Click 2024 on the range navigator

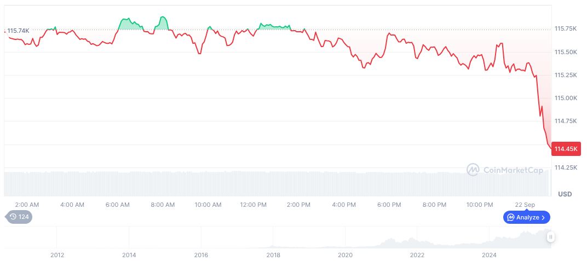(489, 254)
